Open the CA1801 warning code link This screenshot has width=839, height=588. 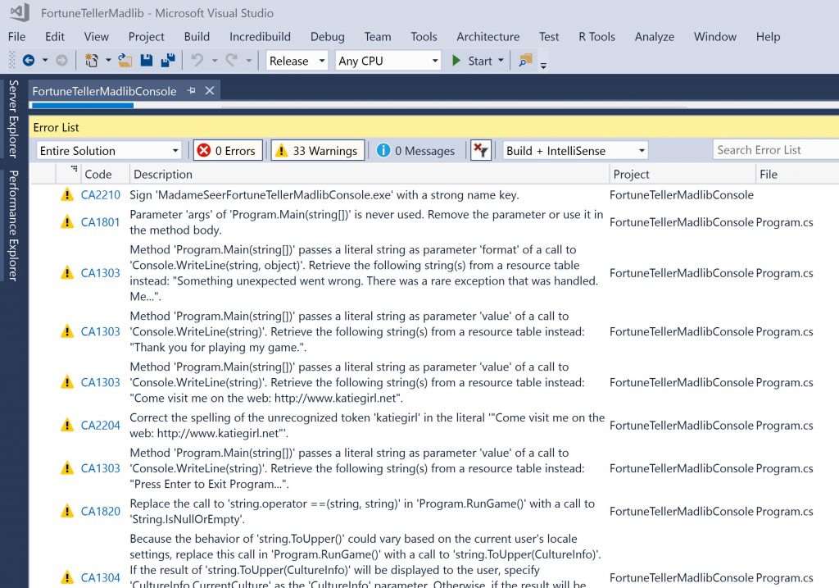click(x=101, y=222)
